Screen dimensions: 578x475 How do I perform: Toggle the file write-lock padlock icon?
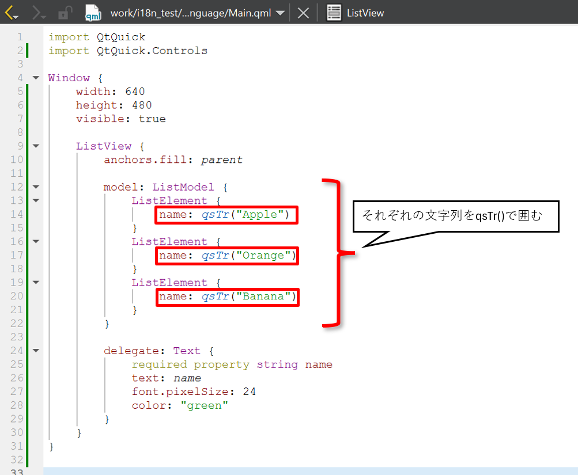point(66,12)
